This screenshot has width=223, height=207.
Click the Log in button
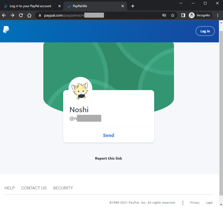(x=205, y=31)
